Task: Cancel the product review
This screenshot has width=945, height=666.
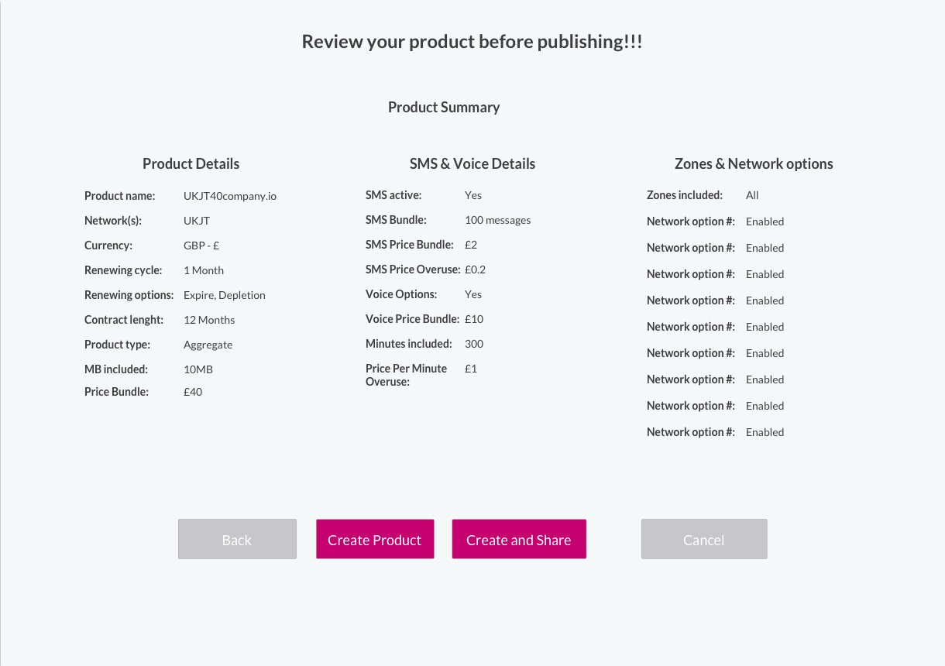Action: click(704, 540)
